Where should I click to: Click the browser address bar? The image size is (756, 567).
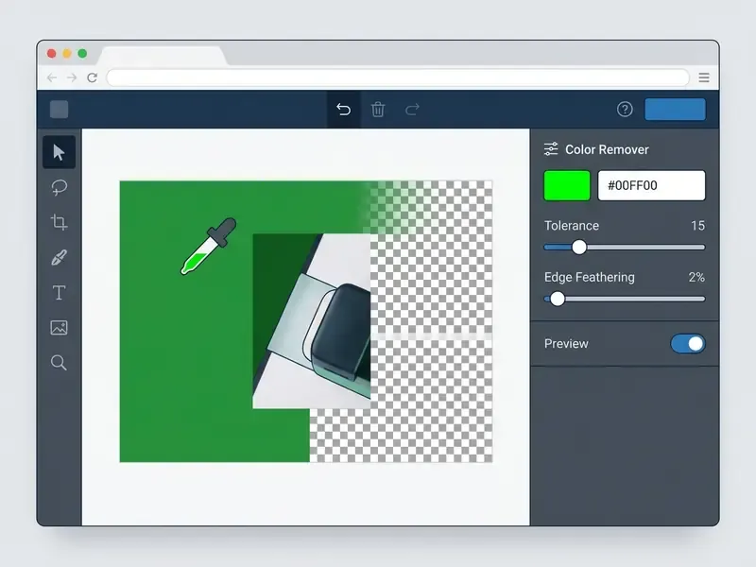pyautogui.click(x=398, y=77)
